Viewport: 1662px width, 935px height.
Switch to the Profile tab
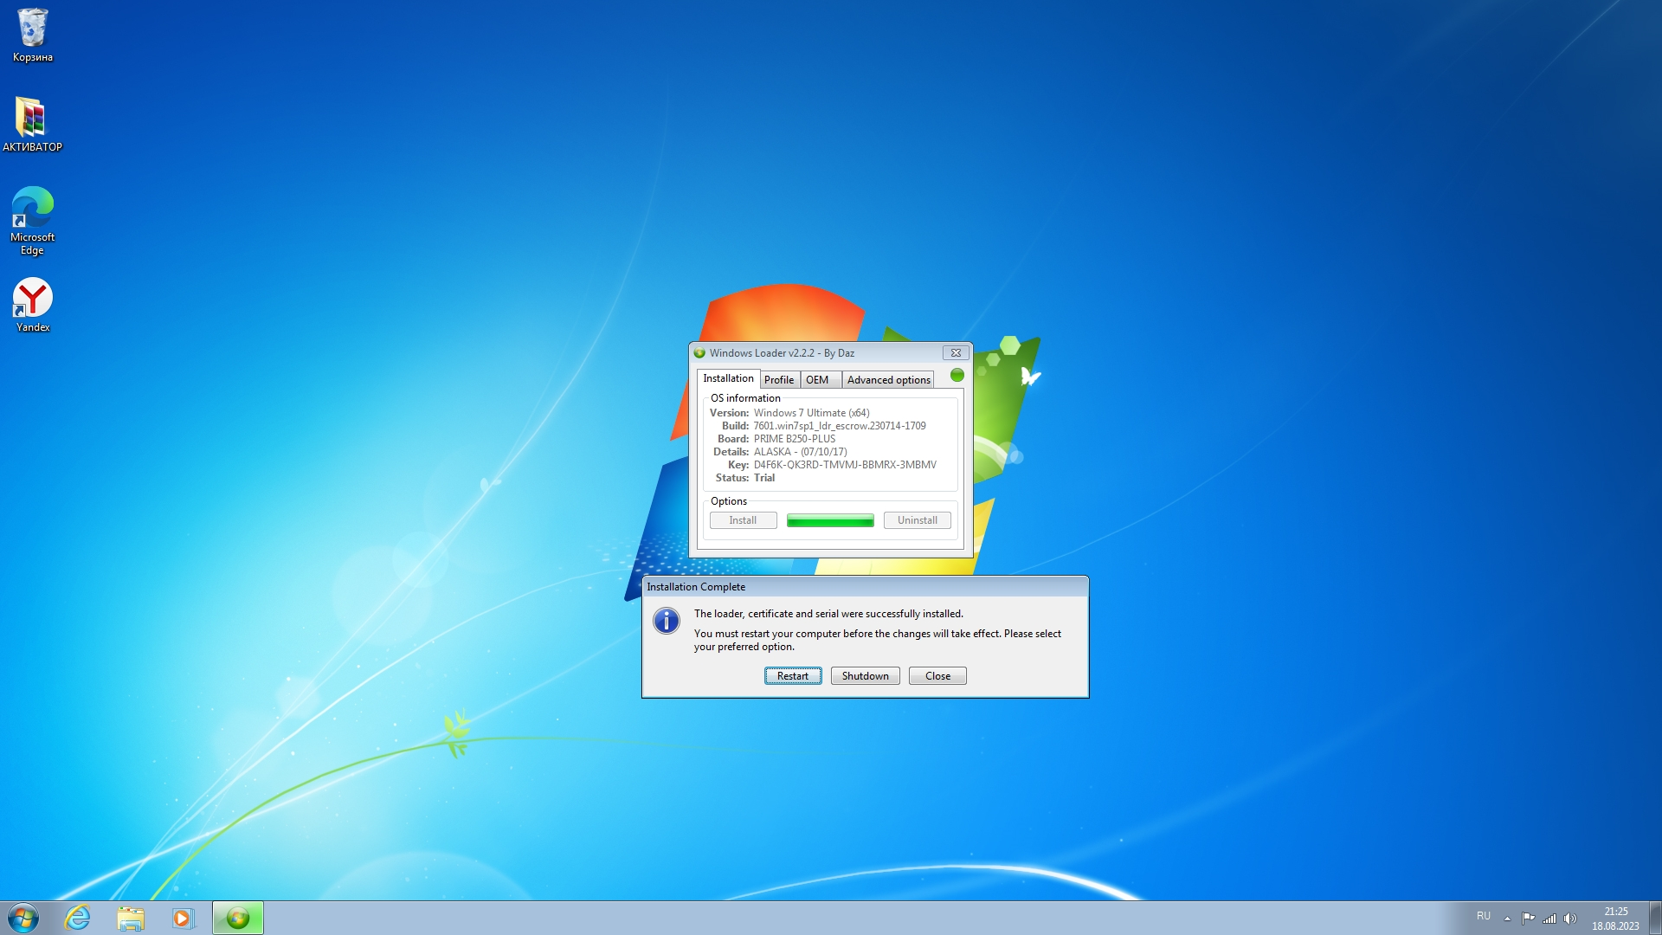[778, 380]
